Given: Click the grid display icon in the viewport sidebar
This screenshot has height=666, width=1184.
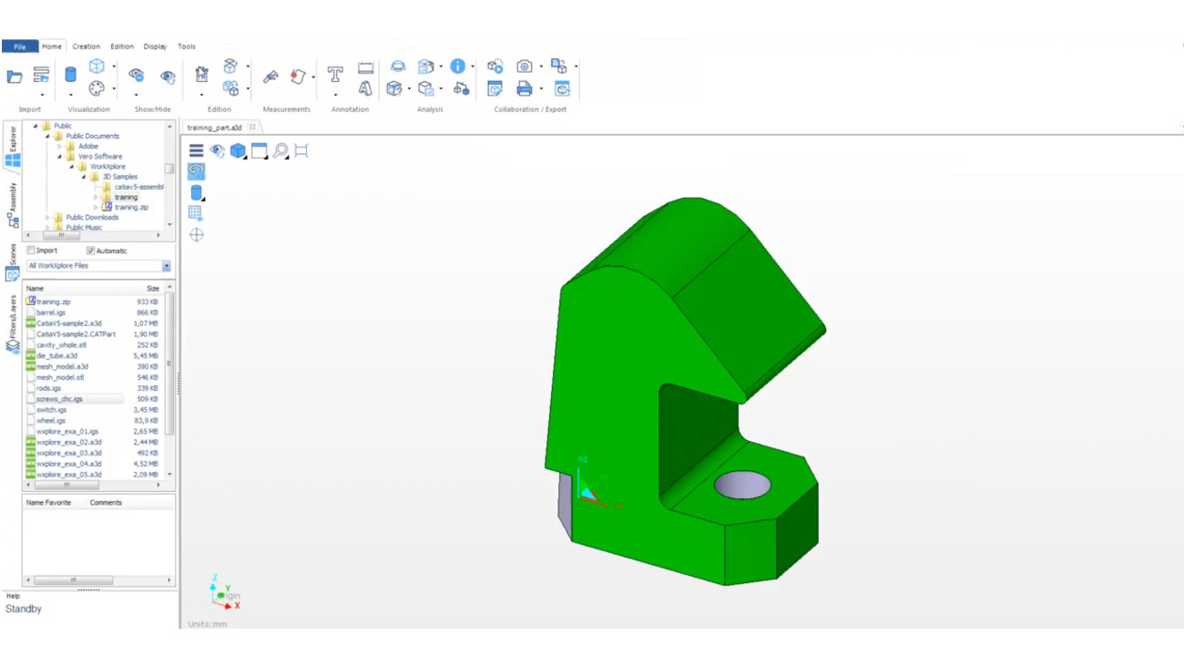Looking at the screenshot, I should tap(196, 212).
